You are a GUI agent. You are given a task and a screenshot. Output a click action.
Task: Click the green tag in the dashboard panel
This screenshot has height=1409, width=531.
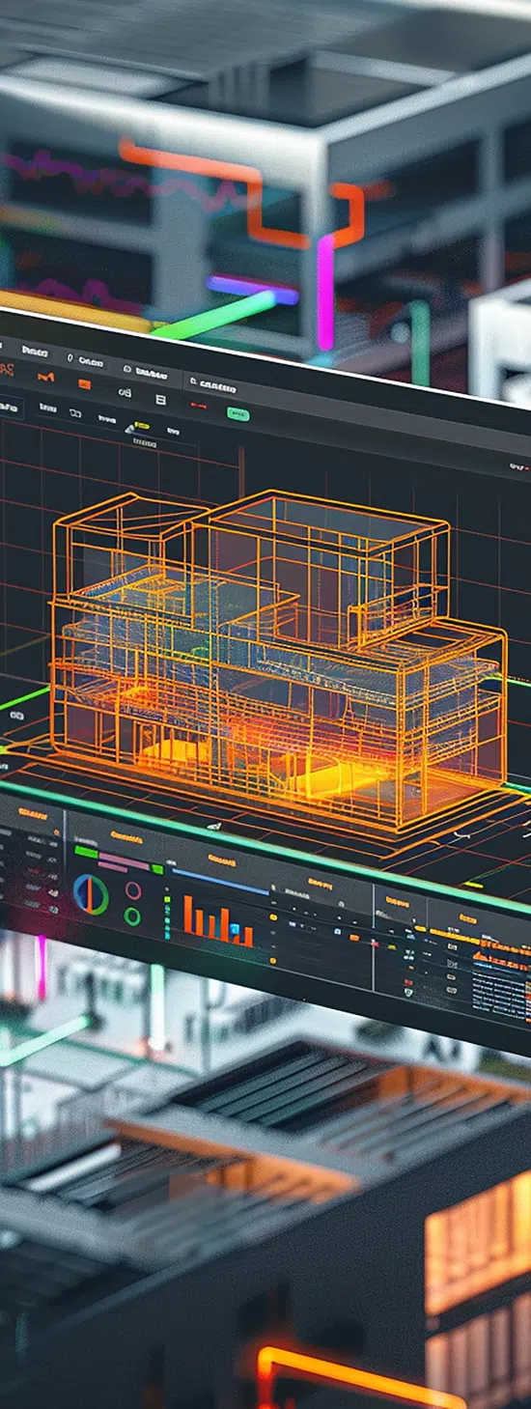86,851
